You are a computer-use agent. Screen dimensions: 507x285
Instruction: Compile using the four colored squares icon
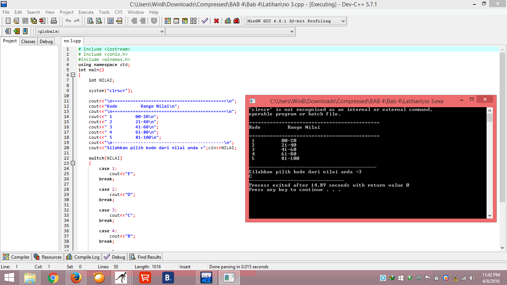(168, 21)
